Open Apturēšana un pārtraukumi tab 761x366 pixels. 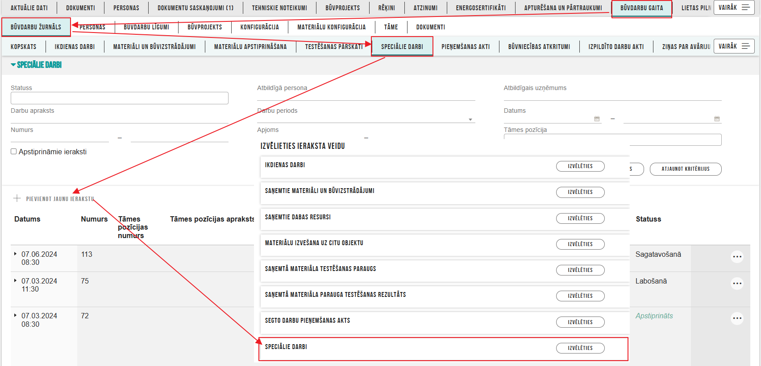tap(563, 8)
